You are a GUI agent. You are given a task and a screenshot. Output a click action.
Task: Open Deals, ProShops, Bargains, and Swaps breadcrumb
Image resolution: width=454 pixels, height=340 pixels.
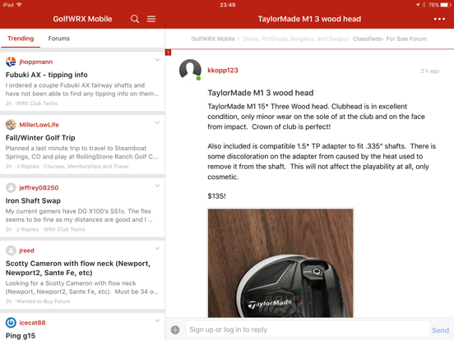[294, 39]
